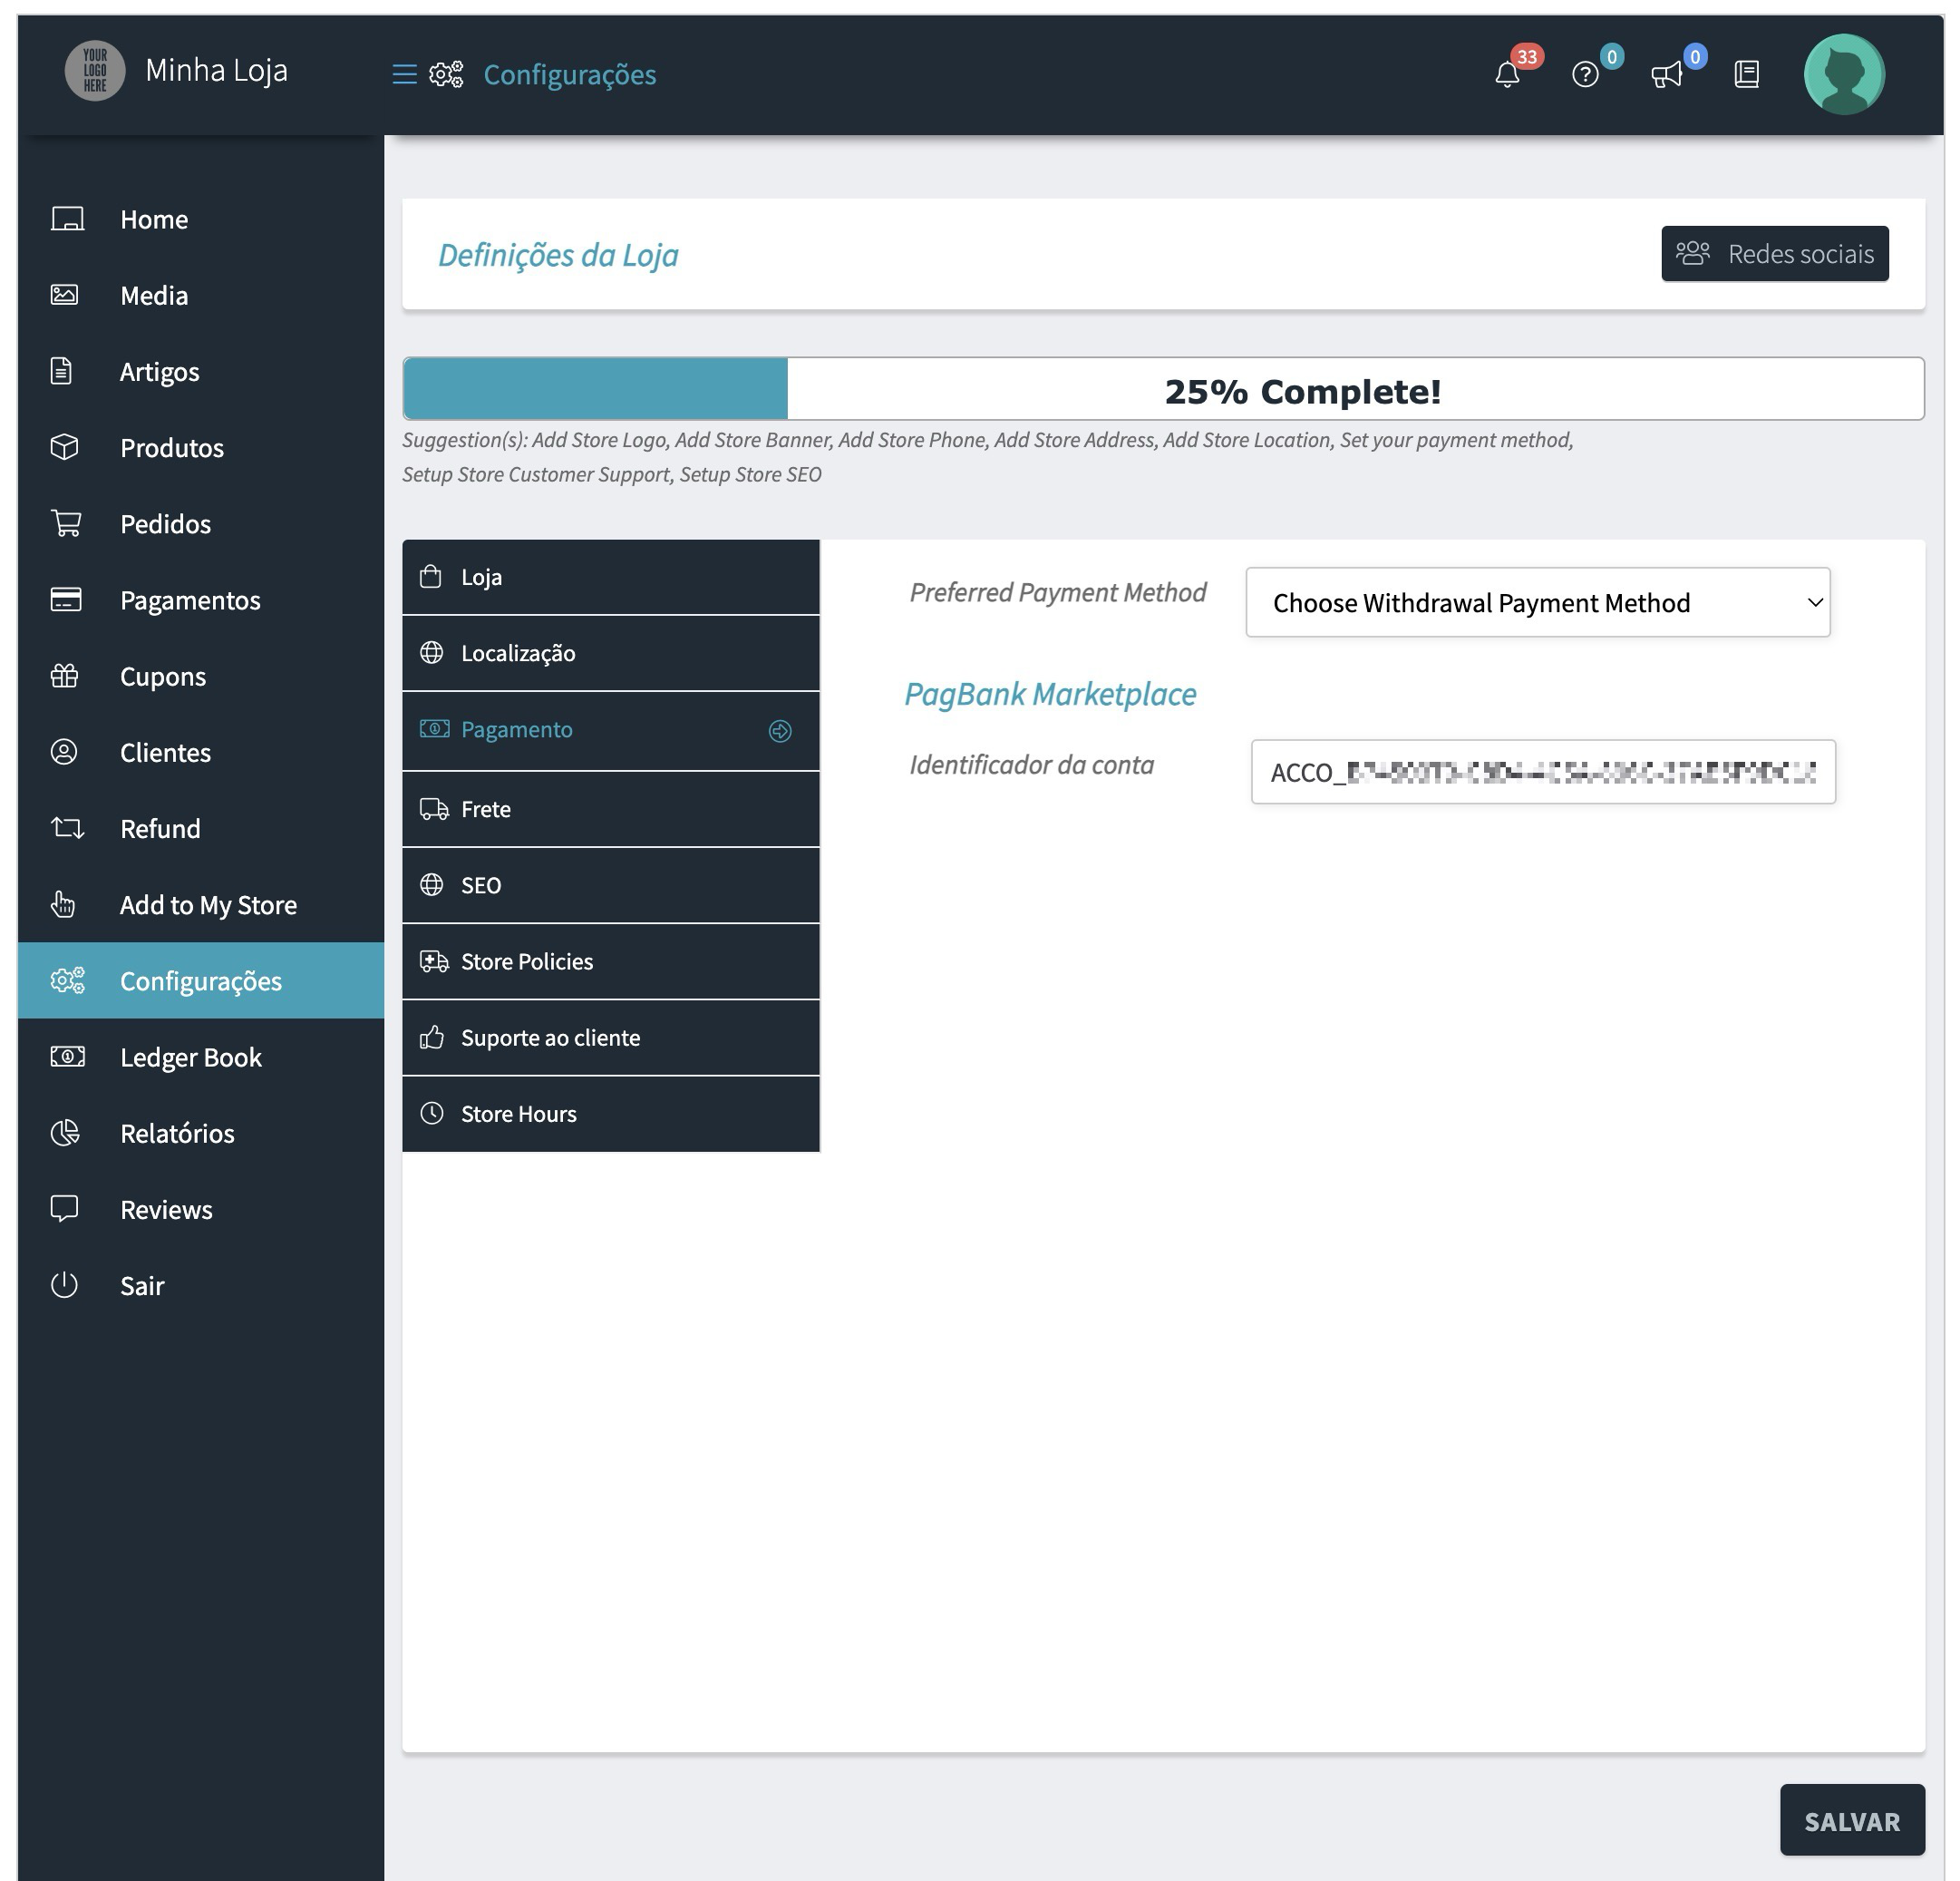Open the Preferred Payment Method dropdown
The height and width of the screenshot is (1881, 1960).
tap(1538, 602)
